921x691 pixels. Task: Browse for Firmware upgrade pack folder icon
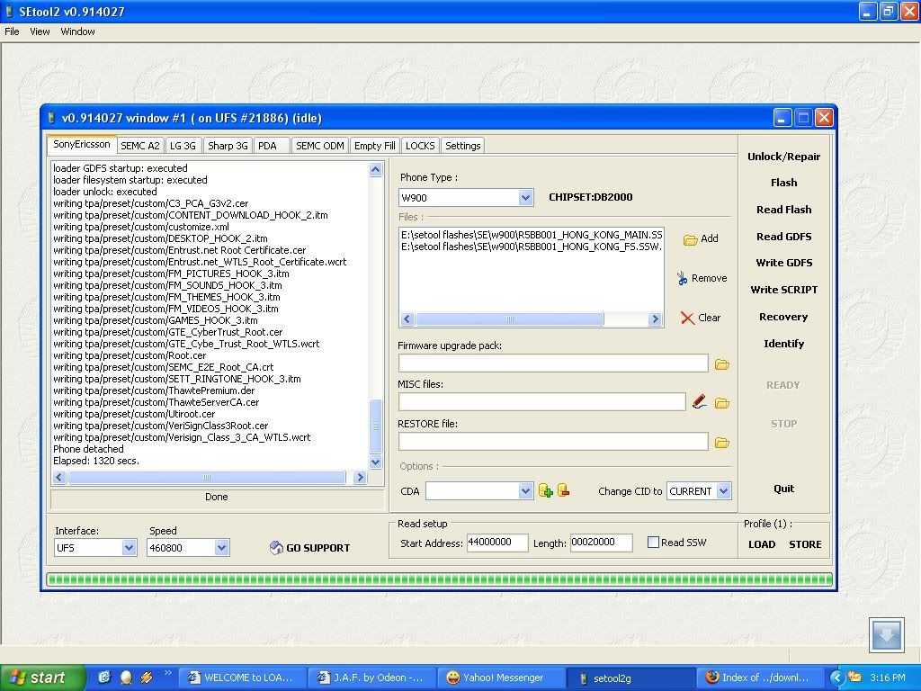722,364
